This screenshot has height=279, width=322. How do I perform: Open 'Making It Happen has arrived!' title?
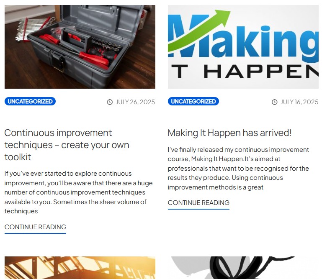click(x=229, y=133)
